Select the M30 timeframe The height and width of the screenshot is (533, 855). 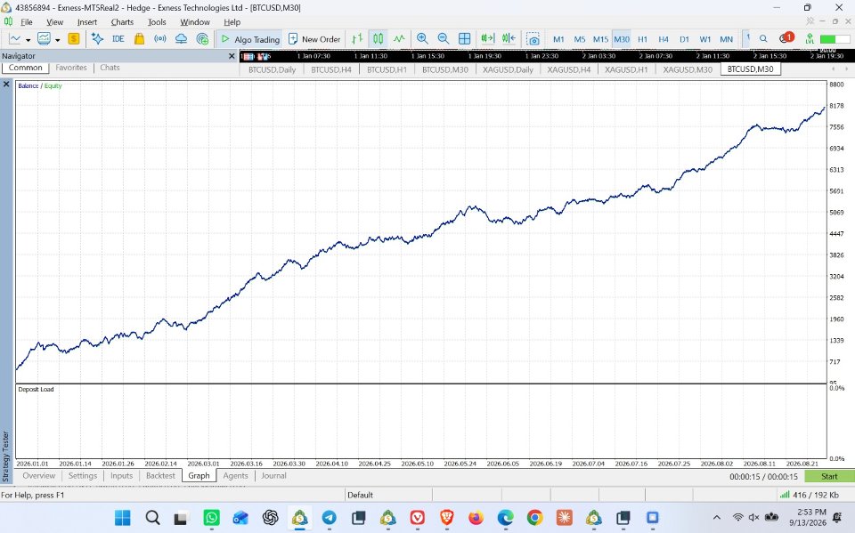(622, 39)
